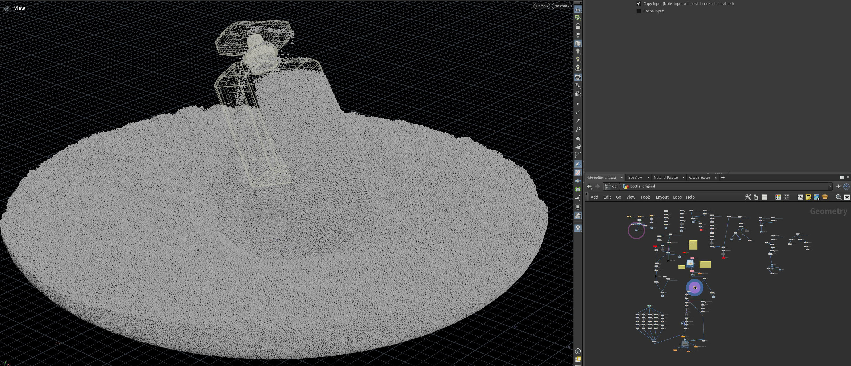Toggle the viewport lock icon
Image resolution: width=851 pixels, height=366 pixels.
click(x=578, y=26)
